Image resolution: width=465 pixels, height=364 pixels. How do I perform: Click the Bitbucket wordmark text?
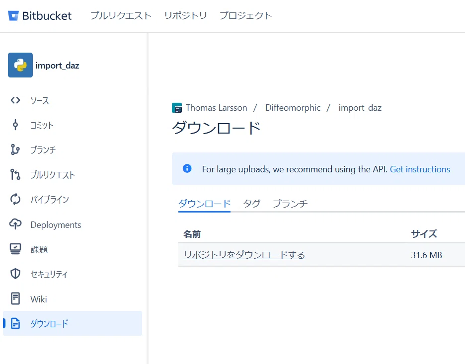[47, 16]
